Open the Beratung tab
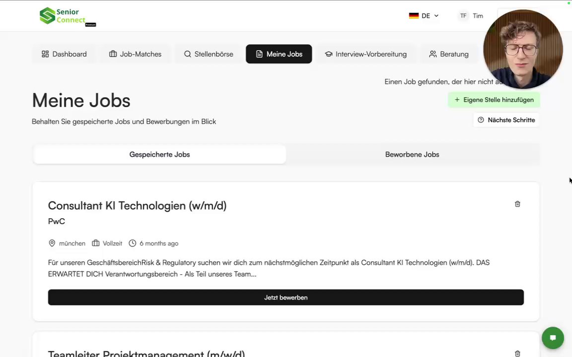The height and width of the screenshot is (357, 572). click(448, 54)
